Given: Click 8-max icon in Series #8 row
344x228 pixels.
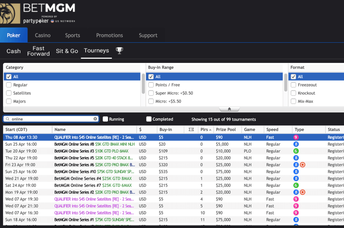Looking at the screenshot, I should coord(296,144).
